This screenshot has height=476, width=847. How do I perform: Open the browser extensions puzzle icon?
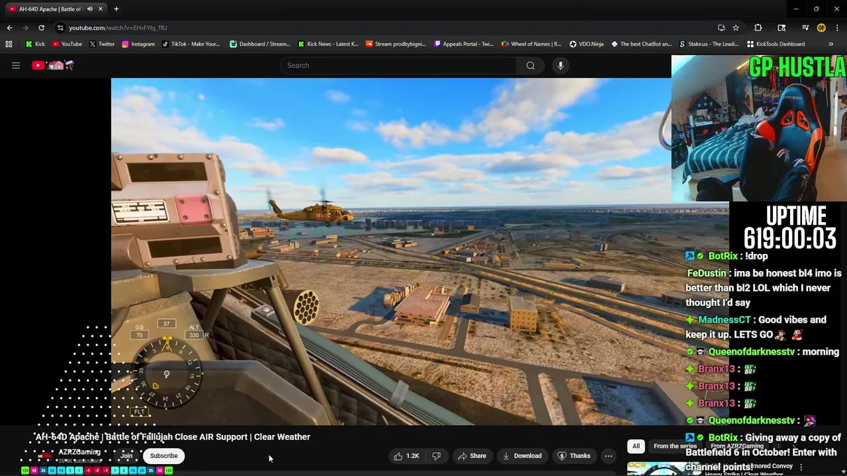(x=758, y=28)
